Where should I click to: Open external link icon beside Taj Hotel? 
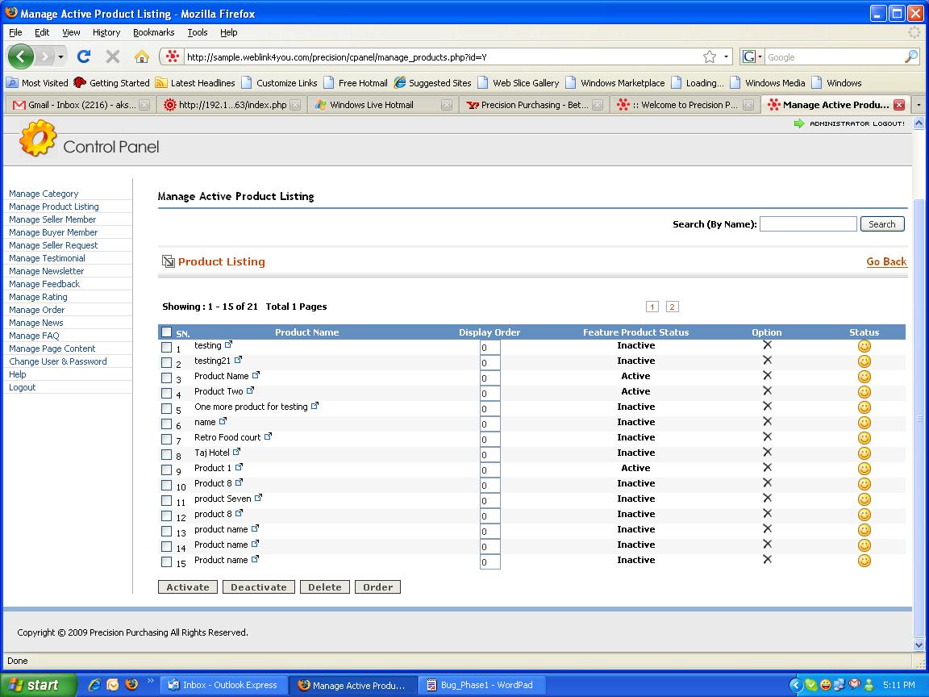[236, 452]
